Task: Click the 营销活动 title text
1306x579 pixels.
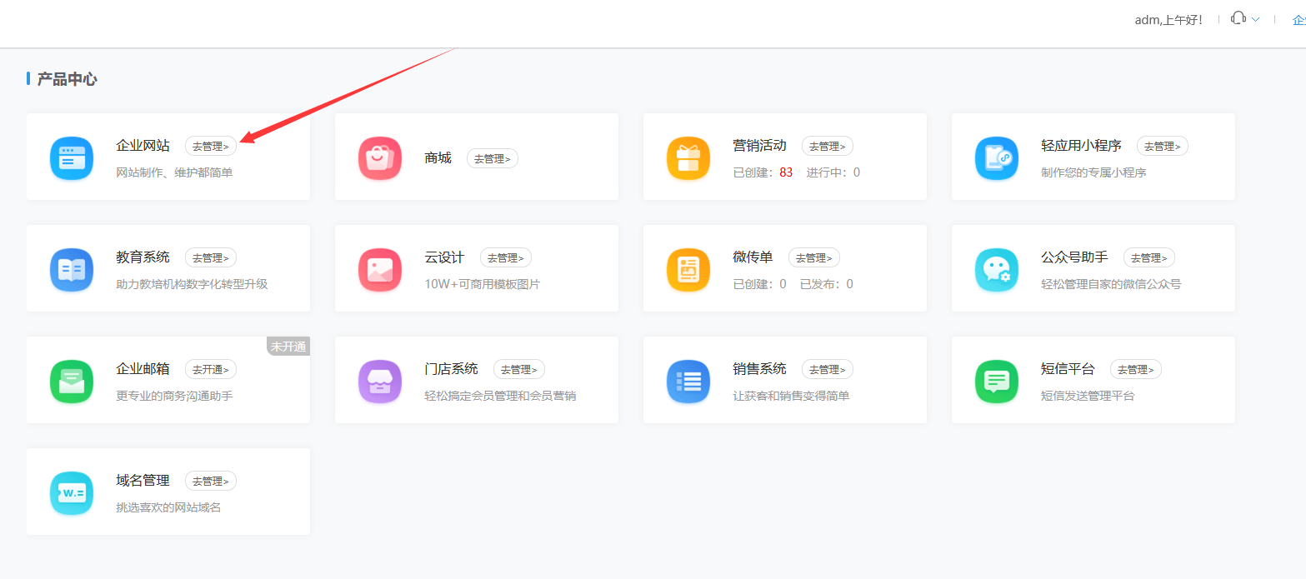Action: [759, 146]
